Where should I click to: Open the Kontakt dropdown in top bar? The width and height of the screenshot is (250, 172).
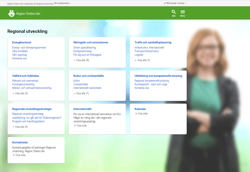pos(182,3)
